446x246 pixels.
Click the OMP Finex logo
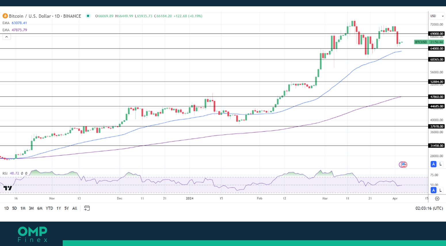[33, 235]
